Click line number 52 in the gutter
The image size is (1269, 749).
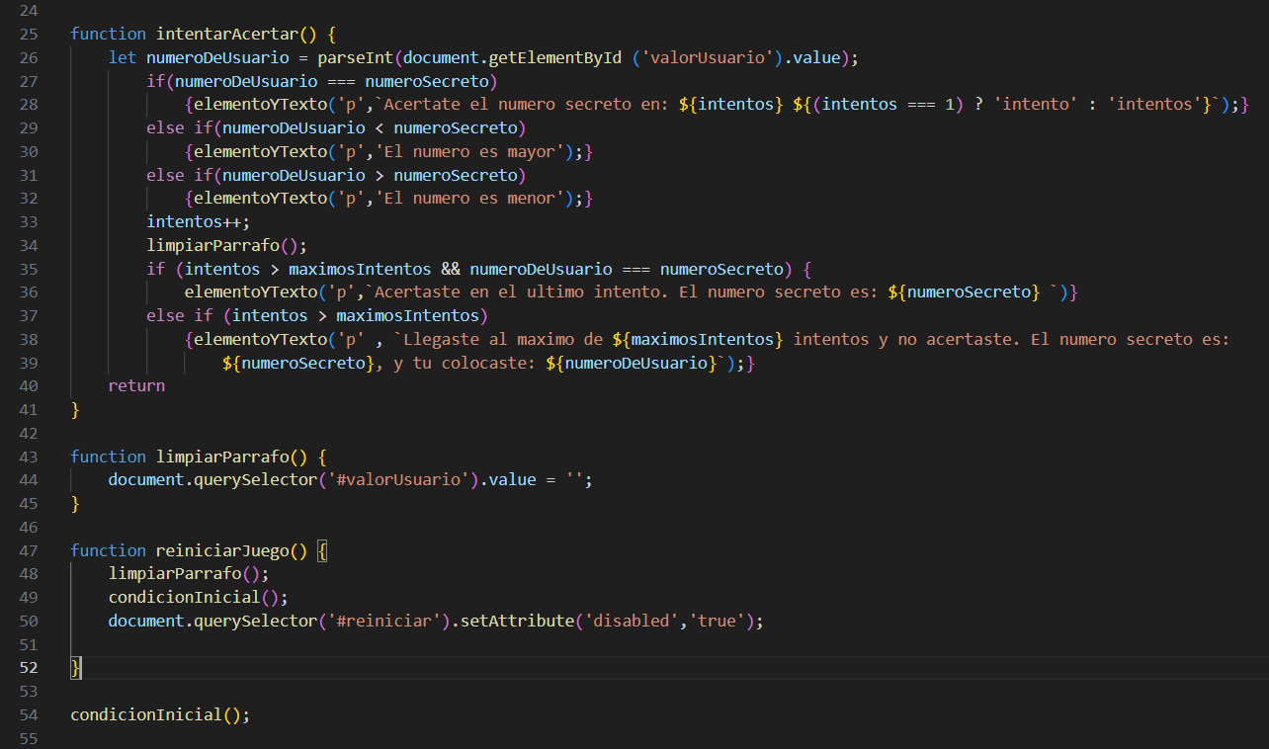tap(28, 668)
